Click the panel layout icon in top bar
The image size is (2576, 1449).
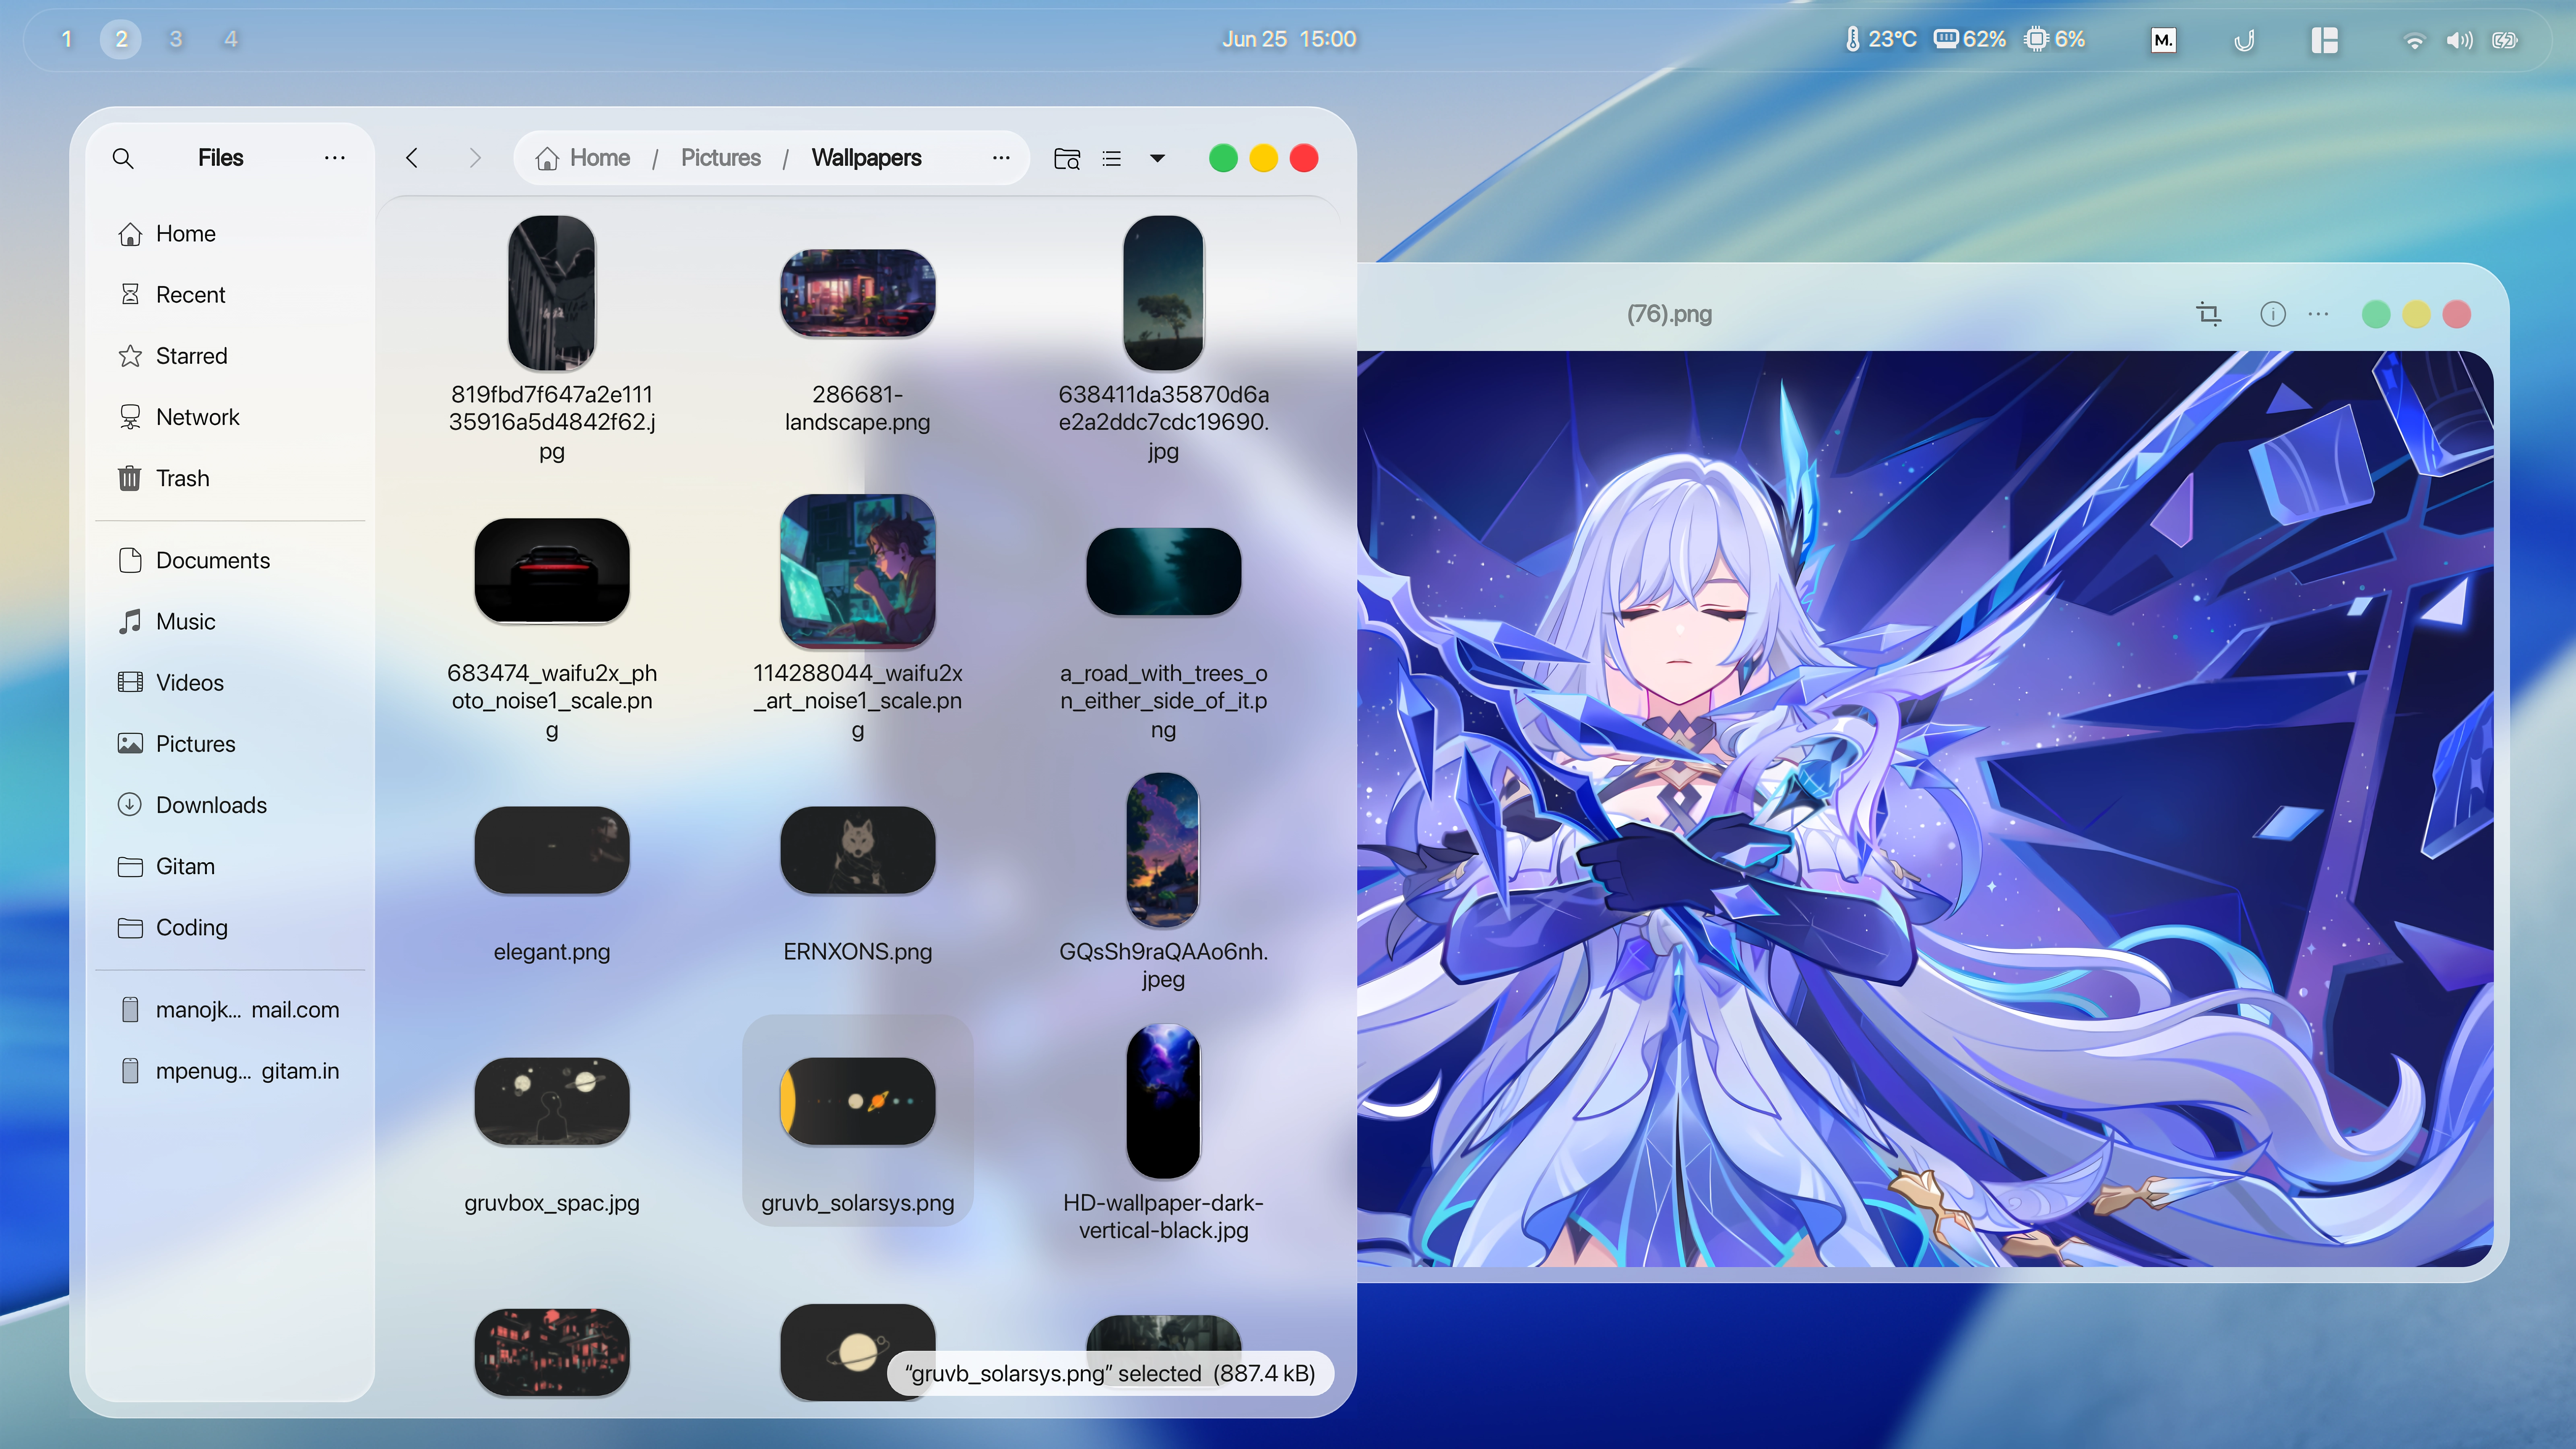(x=2324, y=40)
